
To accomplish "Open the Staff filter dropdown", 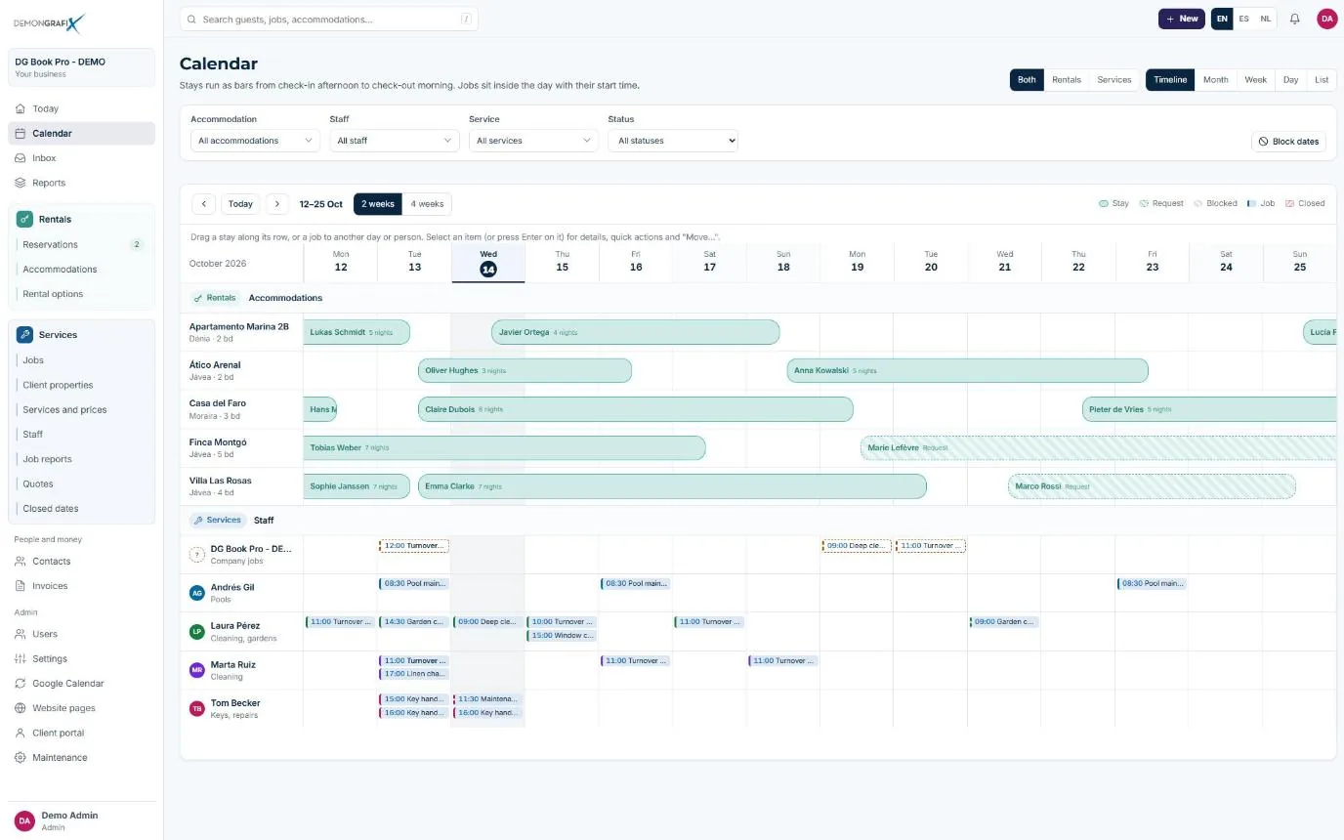I will (395, 141).
